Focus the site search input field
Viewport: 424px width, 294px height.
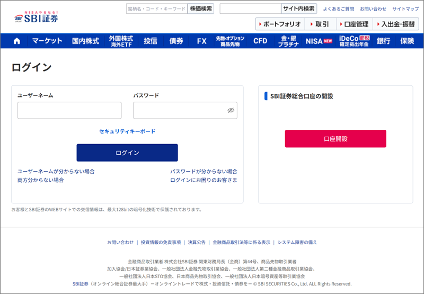pyautogui.click(x=250, y=8)
